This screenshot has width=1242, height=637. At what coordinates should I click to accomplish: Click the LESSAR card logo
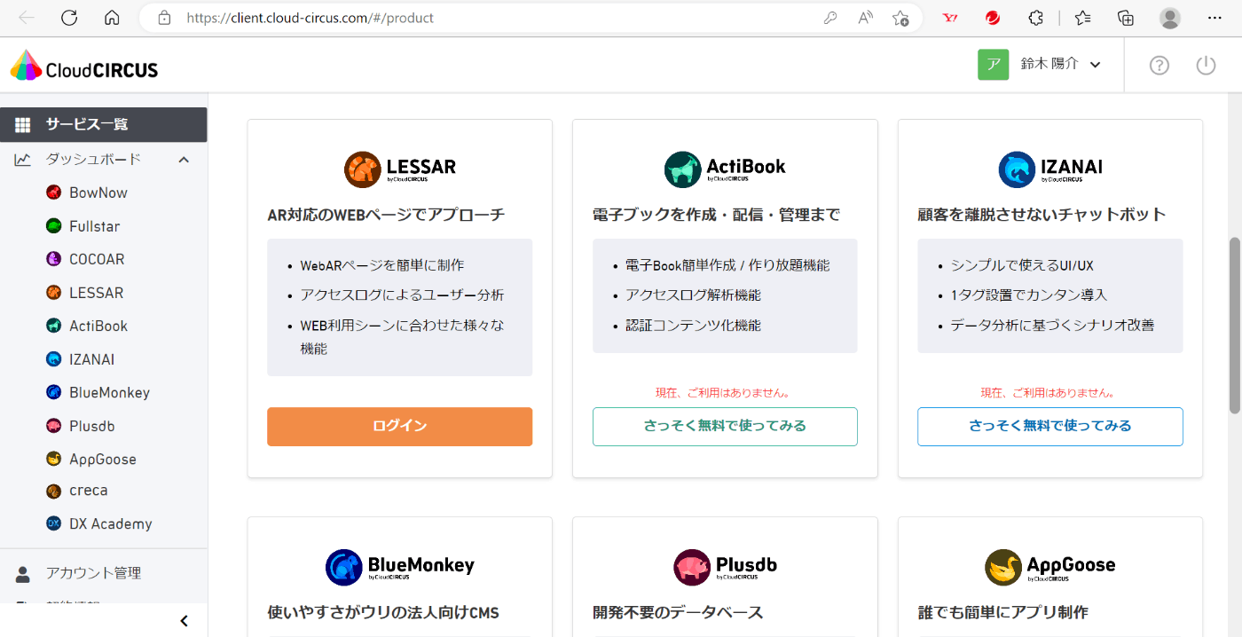click(x=400, y=169)
